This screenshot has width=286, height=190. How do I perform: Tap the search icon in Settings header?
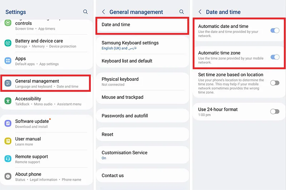point(85,12)
